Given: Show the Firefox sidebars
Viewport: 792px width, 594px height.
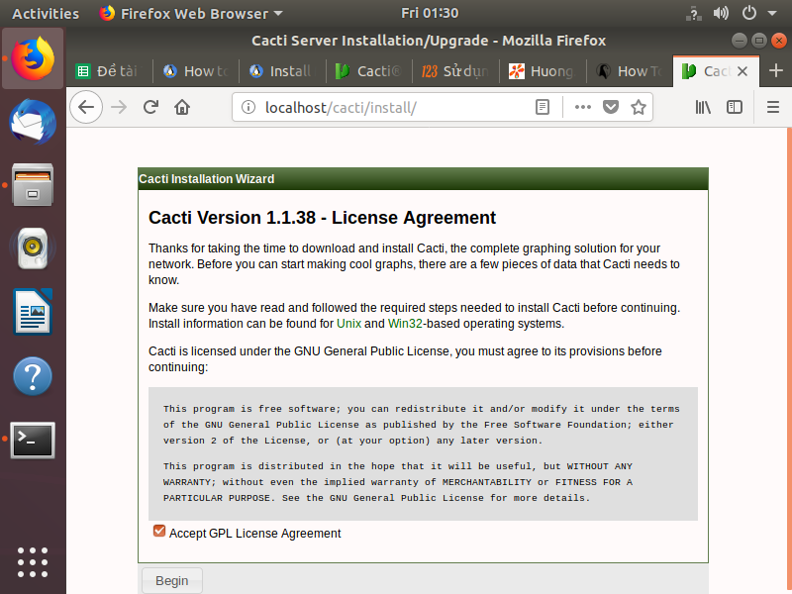Looking at the screenshot, I should (734, 107).
